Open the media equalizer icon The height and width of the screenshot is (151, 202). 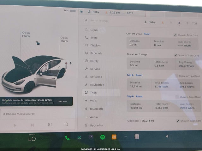[x=50, y=125]
